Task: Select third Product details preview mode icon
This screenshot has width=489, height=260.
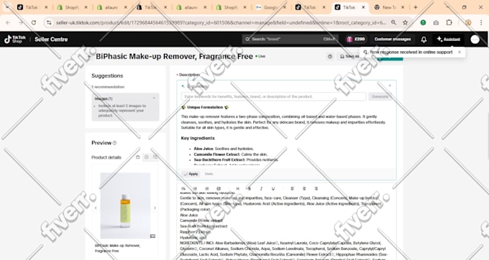Action: (155, 157)
